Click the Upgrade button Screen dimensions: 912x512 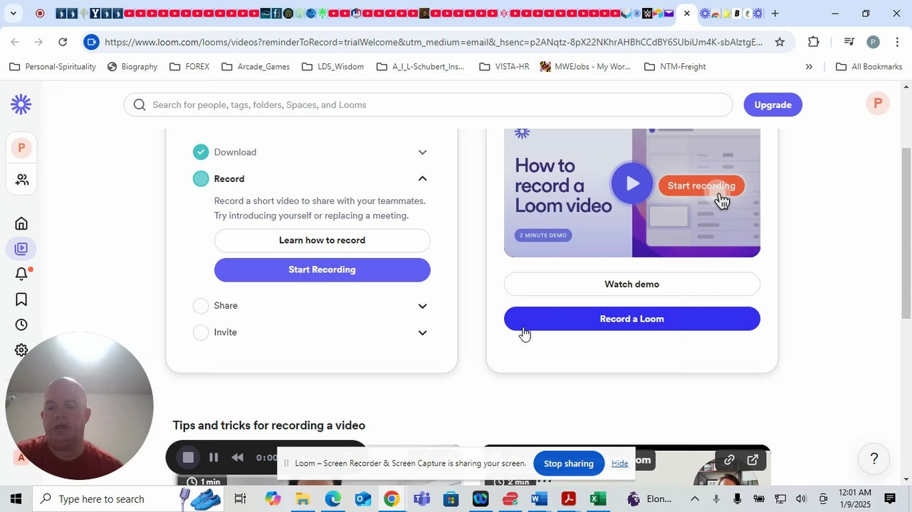click(x=772, y=105)
